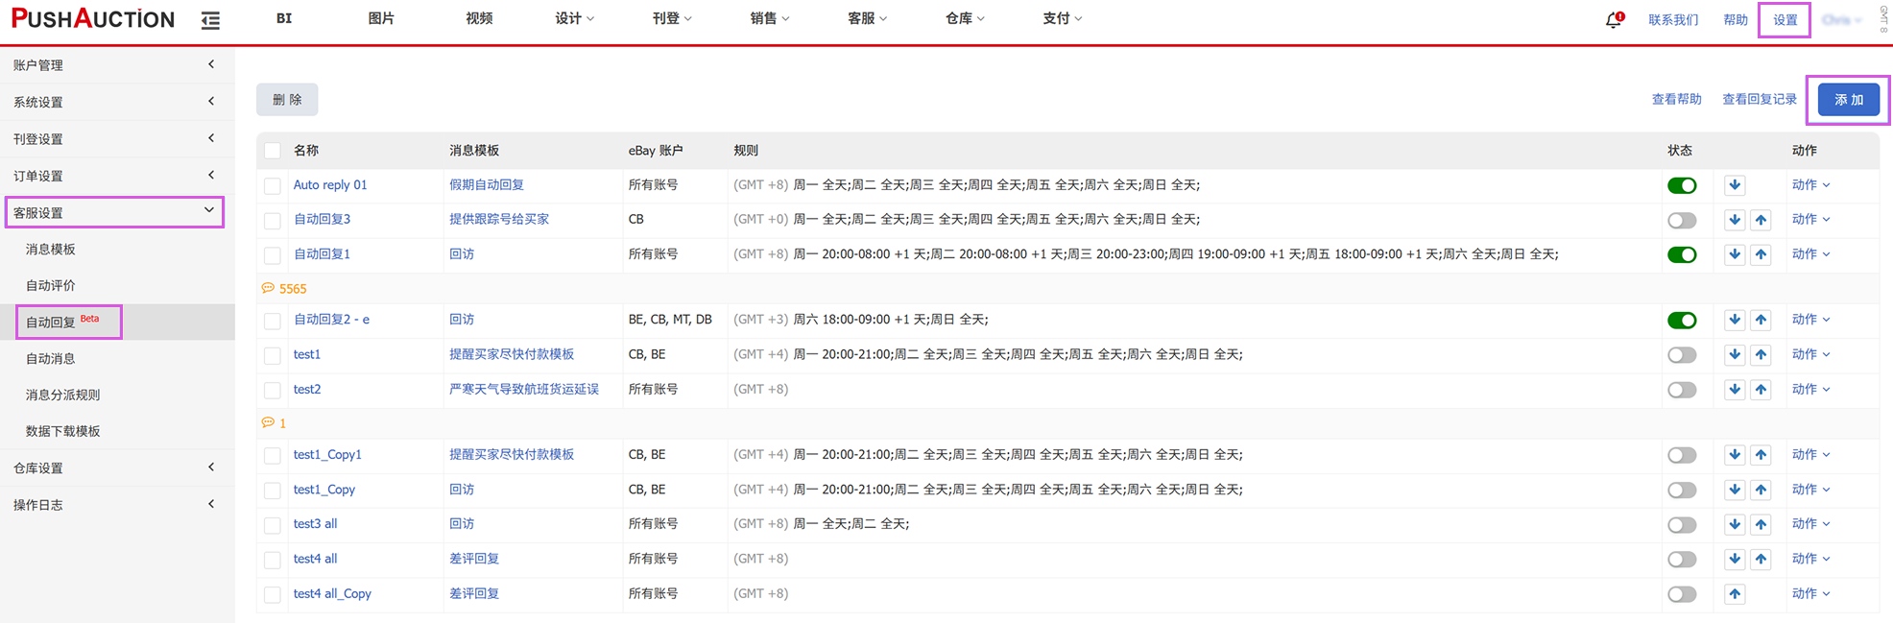Enable the test2 rule toggle

point(1682,390)
